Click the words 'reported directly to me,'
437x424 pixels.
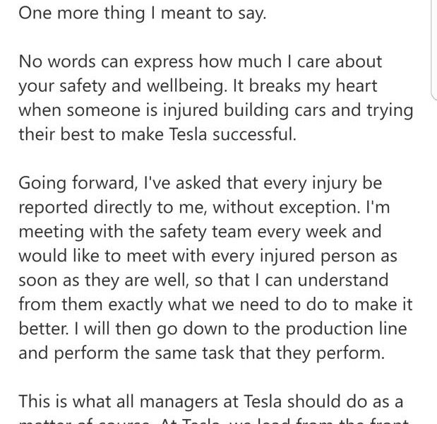(113, 208)
